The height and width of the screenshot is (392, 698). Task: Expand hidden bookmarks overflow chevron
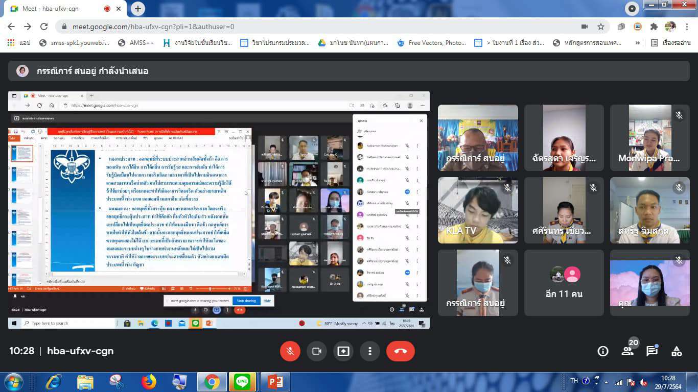637,43
